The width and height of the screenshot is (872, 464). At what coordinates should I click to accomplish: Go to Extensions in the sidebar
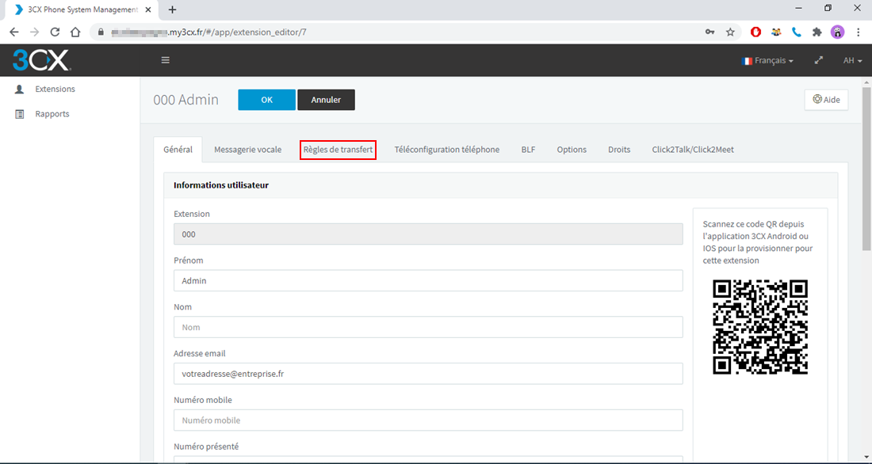(55, 89)
